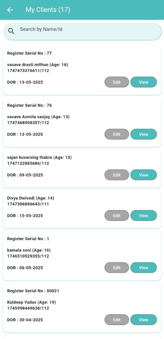Edit kamala soni's entry
Viewport: 164px width, 339px height.
pyautogui.click(x=116, y=268)
